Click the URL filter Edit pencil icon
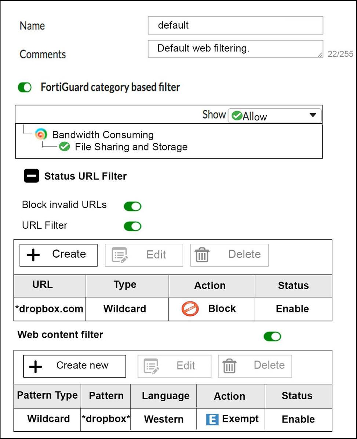 click(120, 255)
